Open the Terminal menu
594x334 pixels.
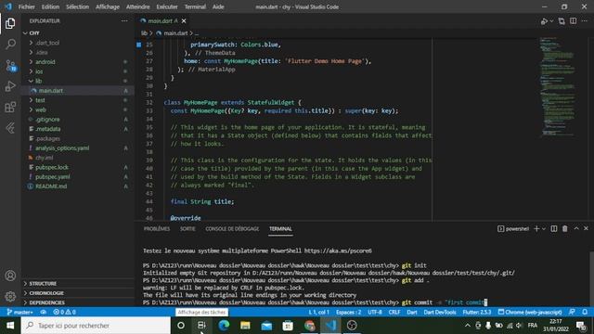tap(195, 6)
